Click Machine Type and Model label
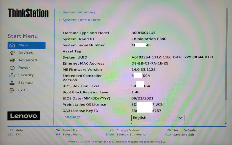The image size is (232, 145). pos(86,33)
